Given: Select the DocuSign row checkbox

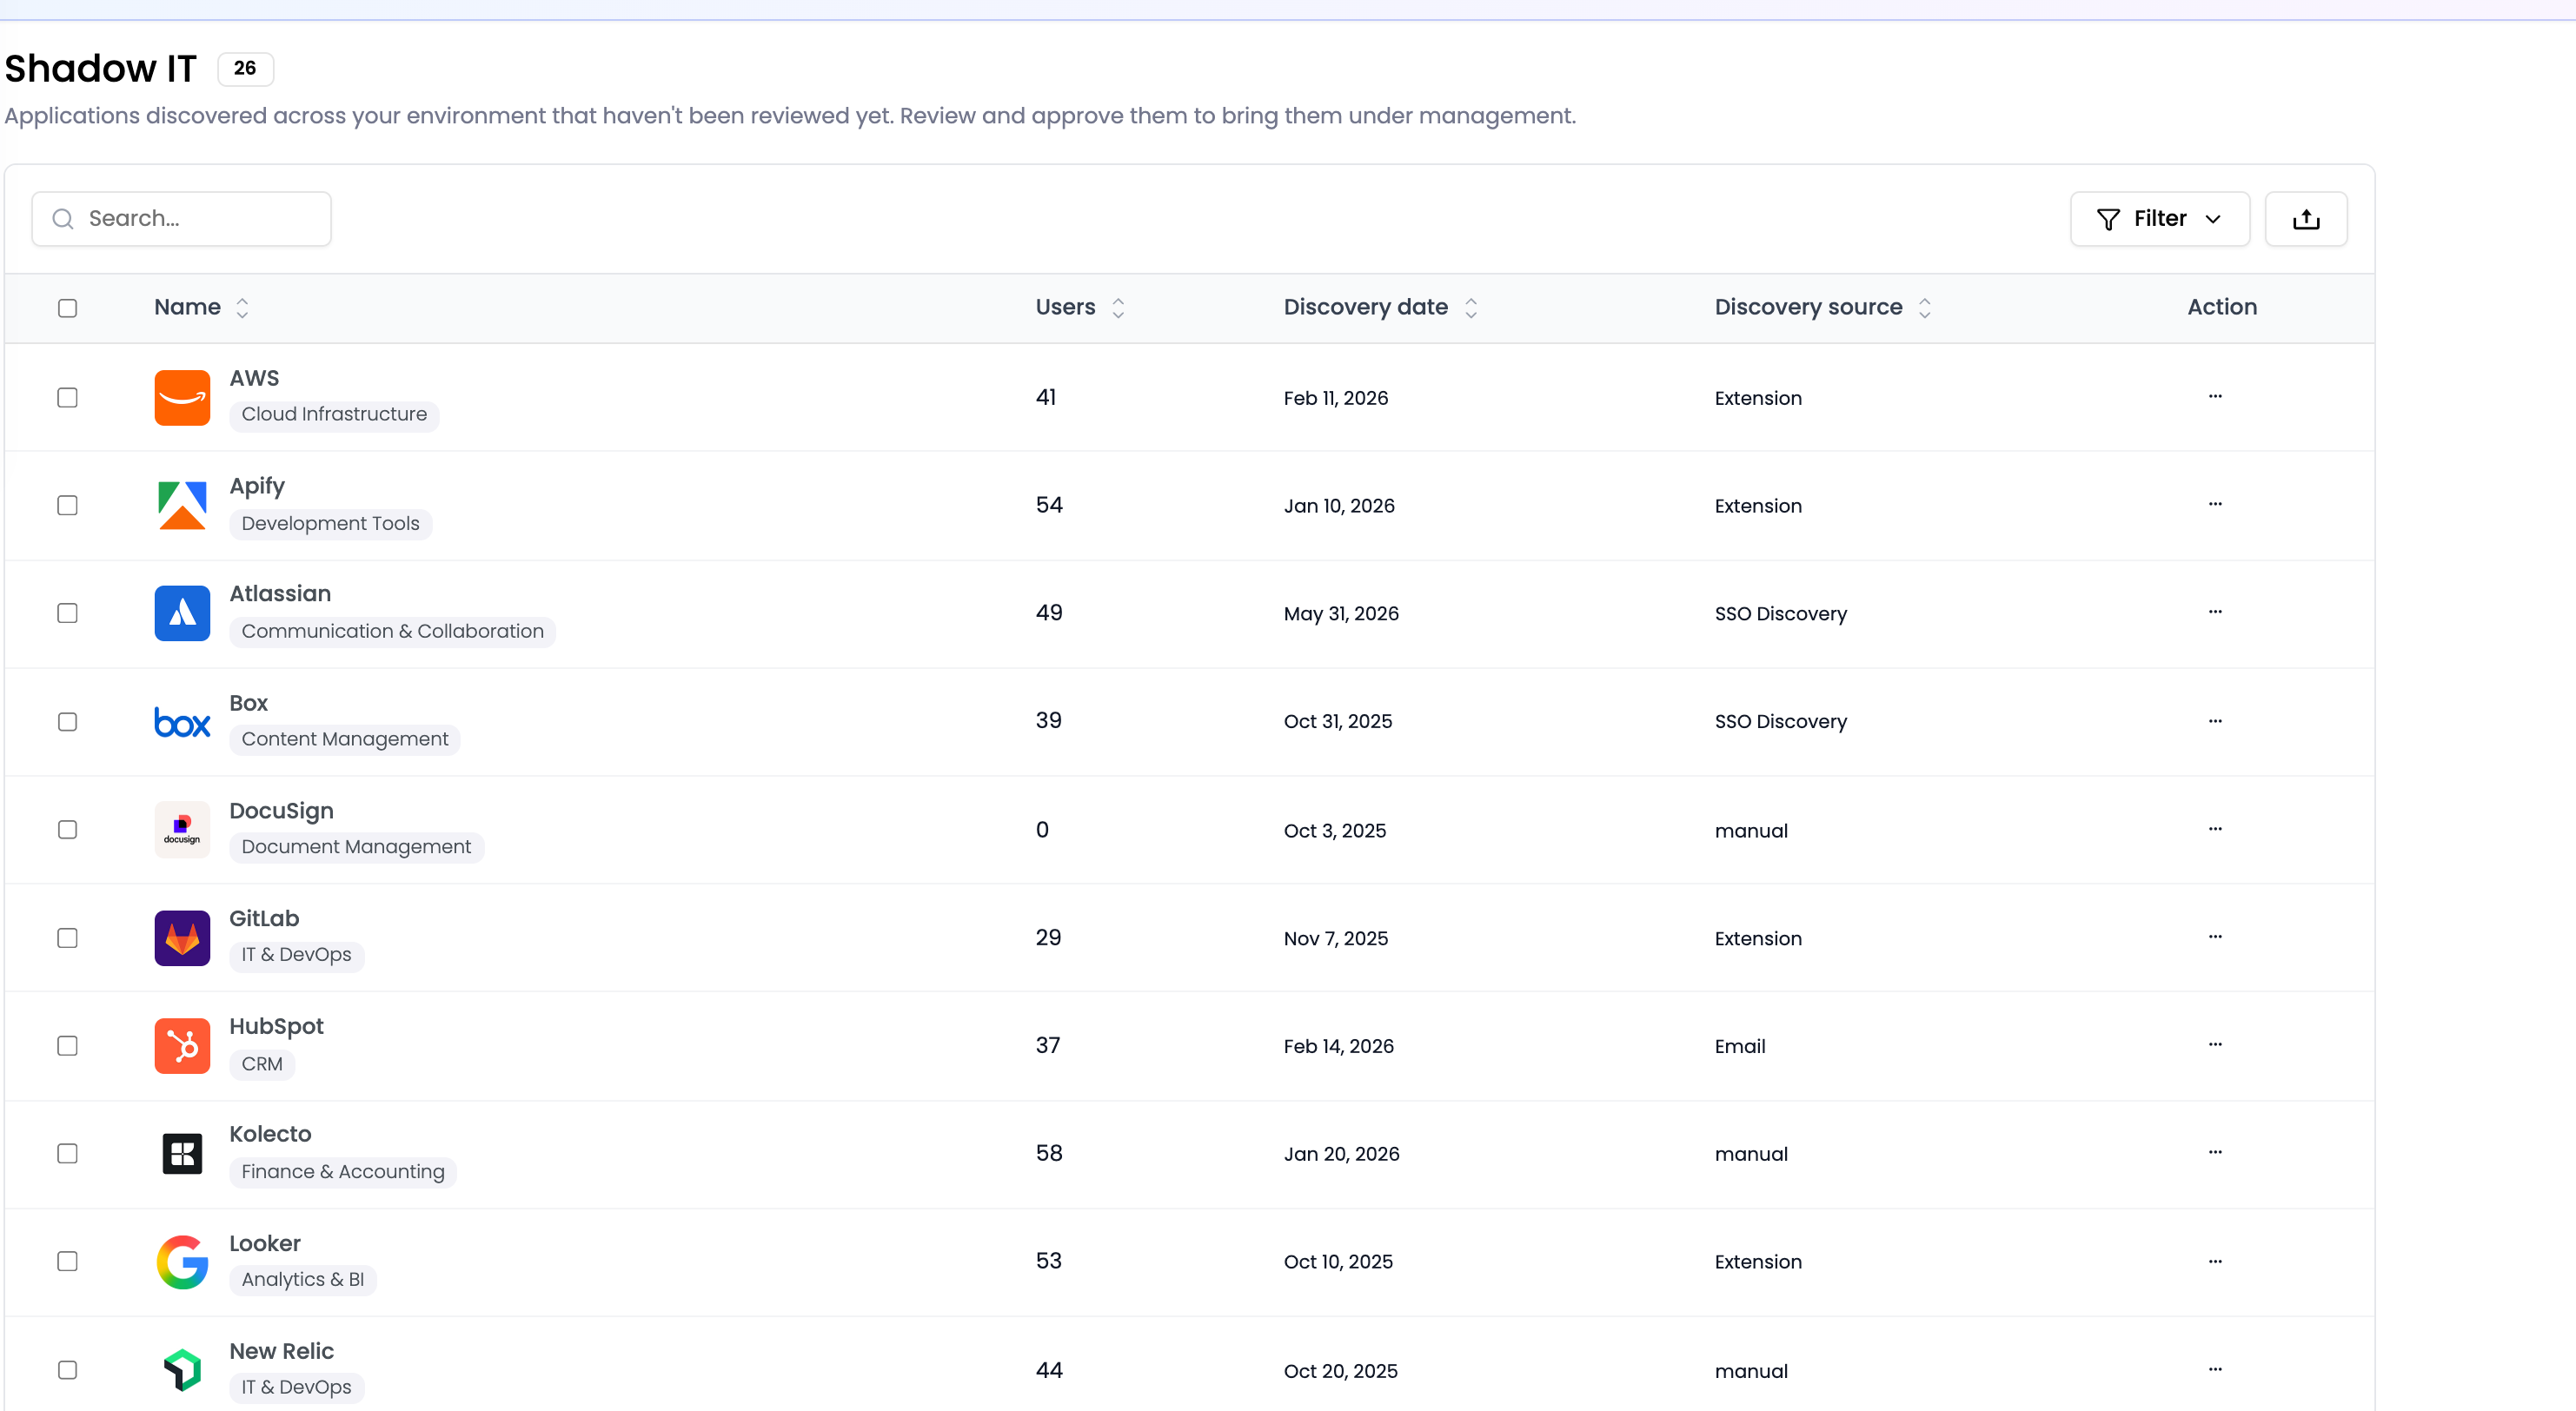Looking at the screenshot, I should click(67, 830).
